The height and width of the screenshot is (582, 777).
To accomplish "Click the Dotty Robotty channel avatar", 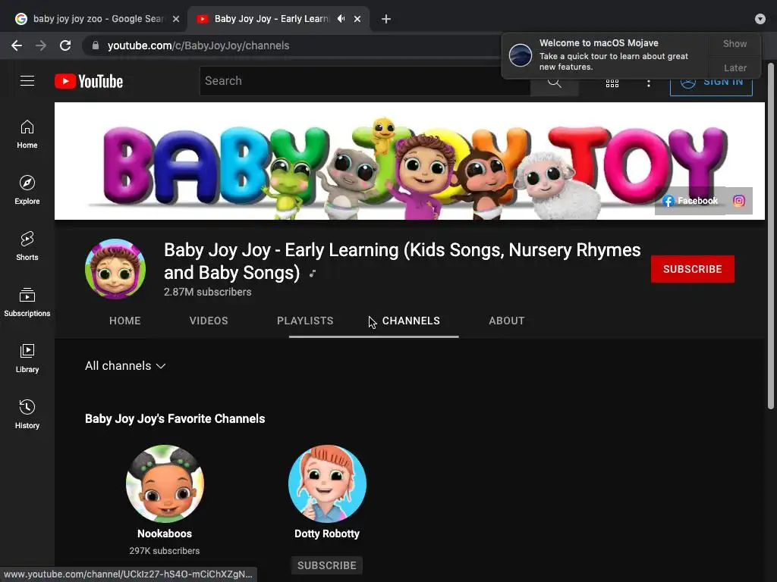I will point(327,483).
